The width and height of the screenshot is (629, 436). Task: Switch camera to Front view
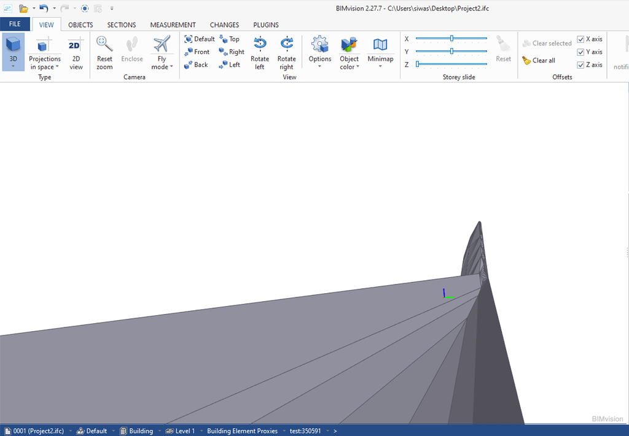tap(198, 52)
